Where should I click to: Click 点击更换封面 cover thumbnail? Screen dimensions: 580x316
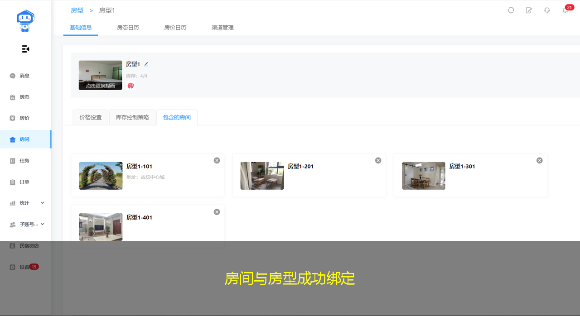pyautogui.click(x=101, y=75)
